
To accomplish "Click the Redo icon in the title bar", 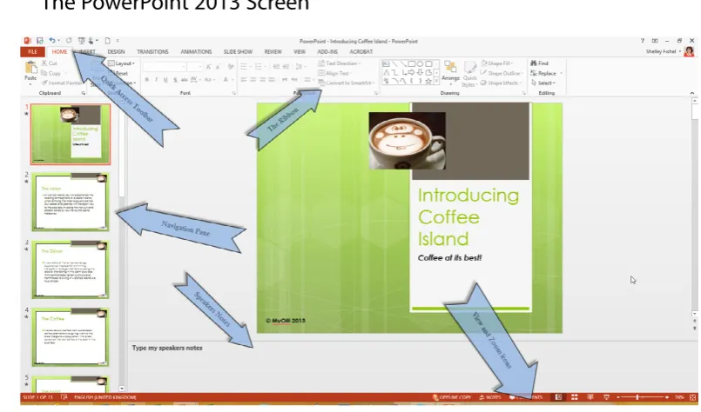I will pos(69,41).
